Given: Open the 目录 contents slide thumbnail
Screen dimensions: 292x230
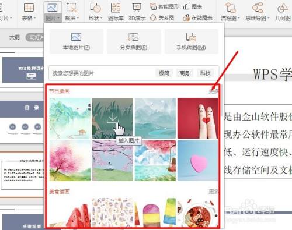Looking at the screenshot, I should pyautogui.click(x=22, y=122).
